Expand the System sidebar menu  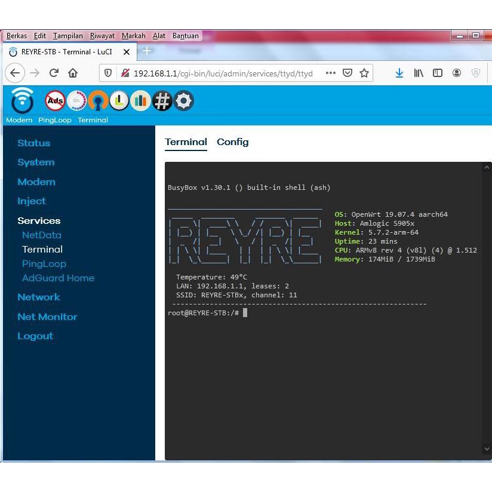pyautogui.click(x=36, y=162)
